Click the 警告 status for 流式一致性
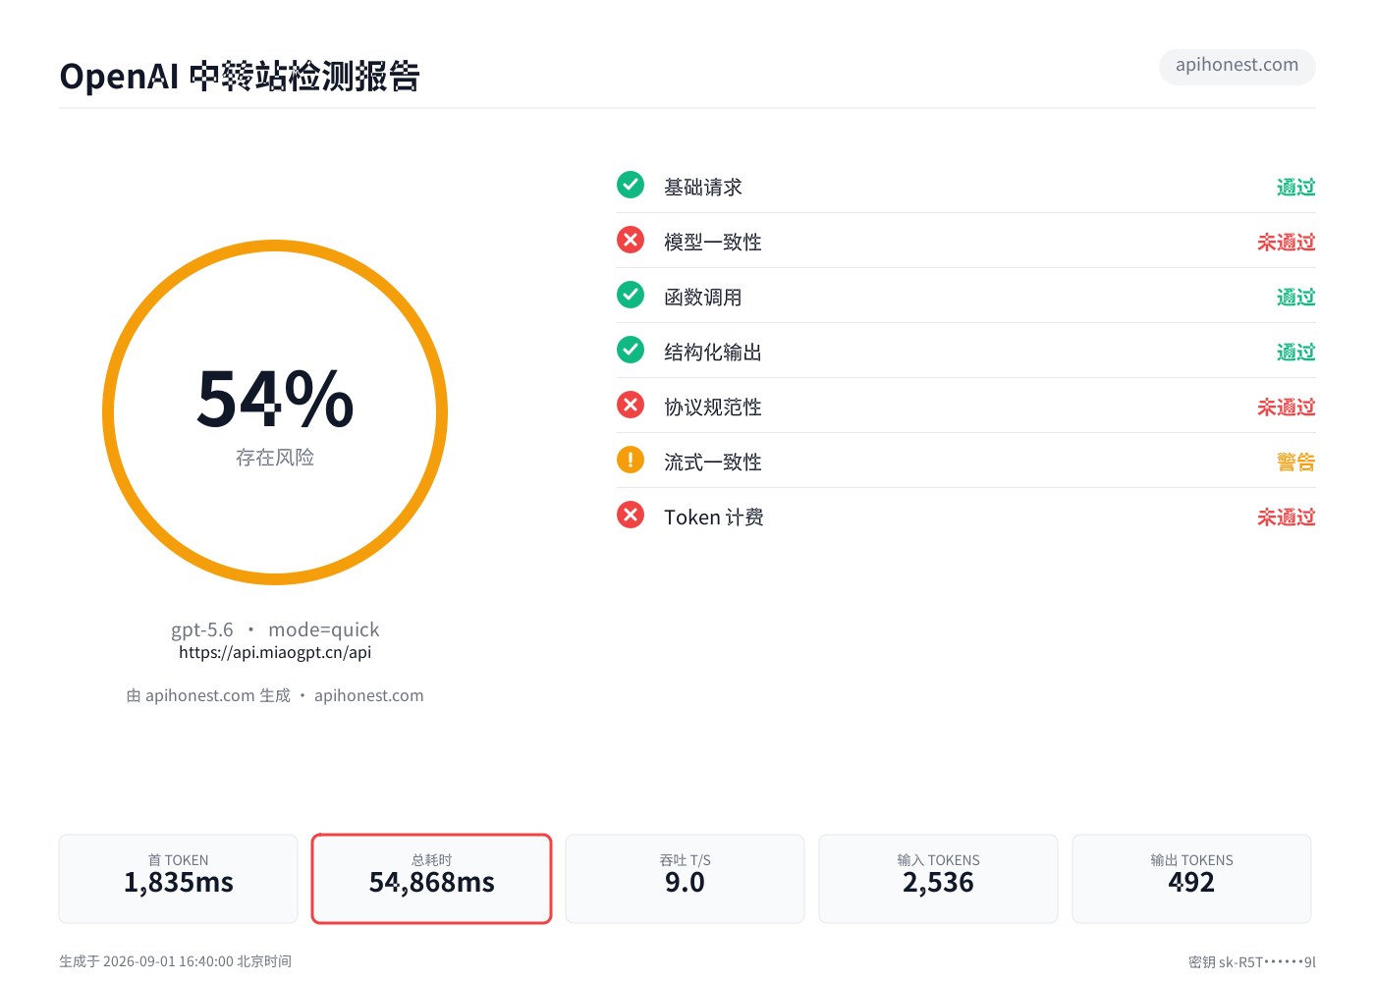Viewport: 1375px width, 982px height. [x=1295, y=462]
